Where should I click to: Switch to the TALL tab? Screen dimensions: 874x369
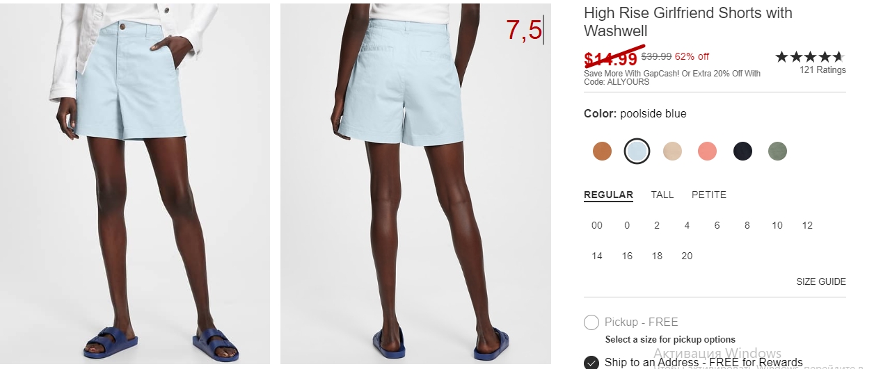point(662,195)
